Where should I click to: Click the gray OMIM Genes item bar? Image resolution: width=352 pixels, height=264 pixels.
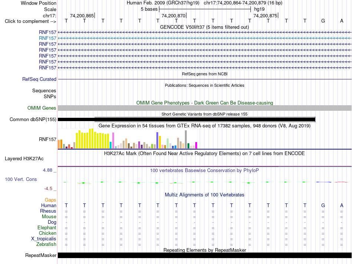tap(205, 108)
